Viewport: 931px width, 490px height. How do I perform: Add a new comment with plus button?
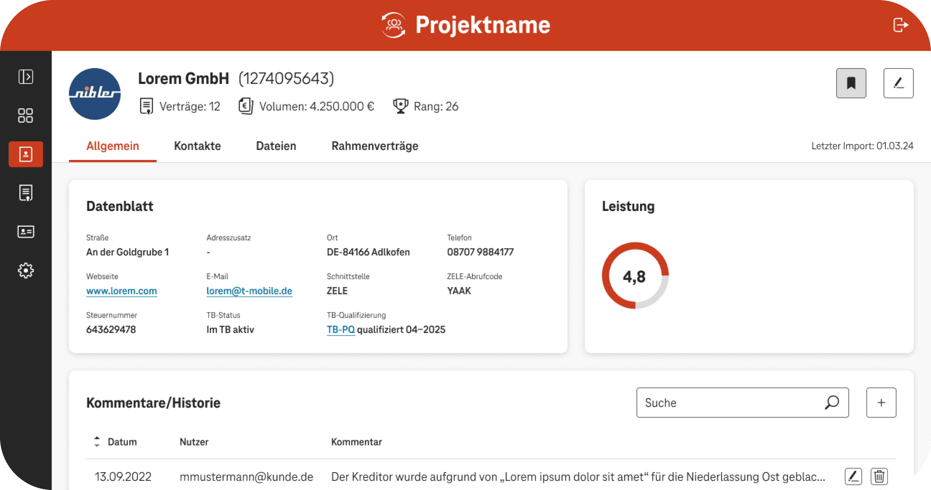coord(881,403)
